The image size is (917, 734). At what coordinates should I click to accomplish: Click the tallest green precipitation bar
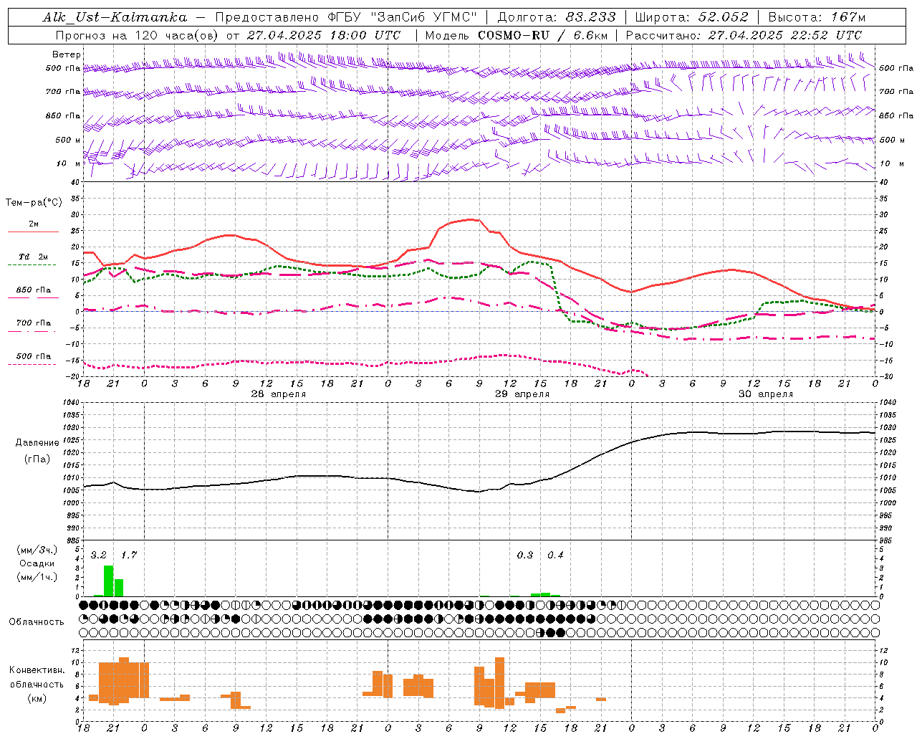click(x=108, y=581)
